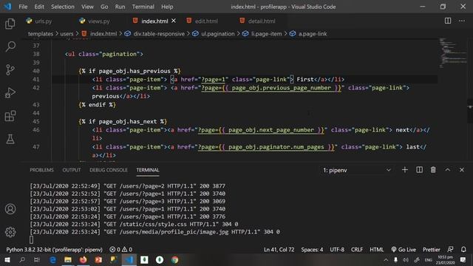Start Go Live server from status bar

404,250
